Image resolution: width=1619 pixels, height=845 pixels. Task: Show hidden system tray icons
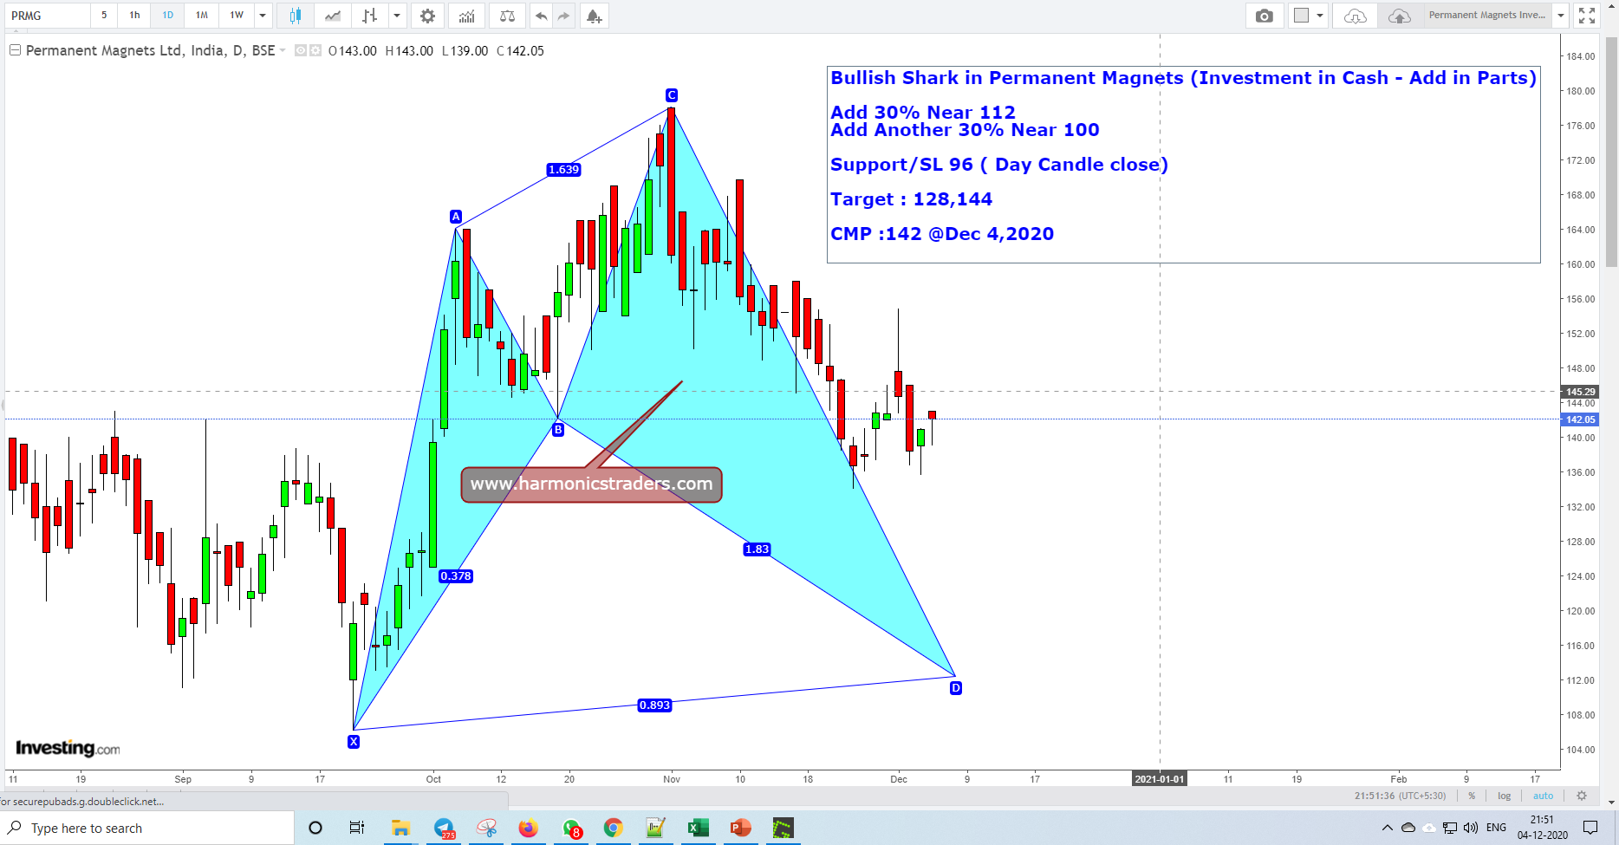1388,828
